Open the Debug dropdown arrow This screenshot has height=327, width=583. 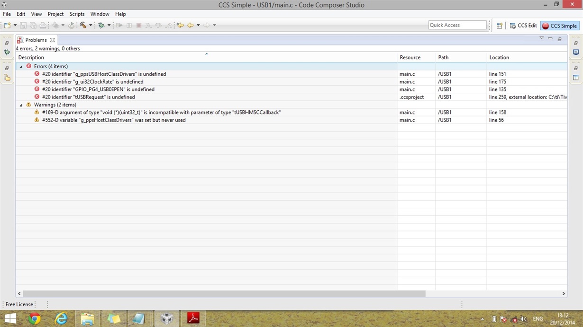[109, 25]
